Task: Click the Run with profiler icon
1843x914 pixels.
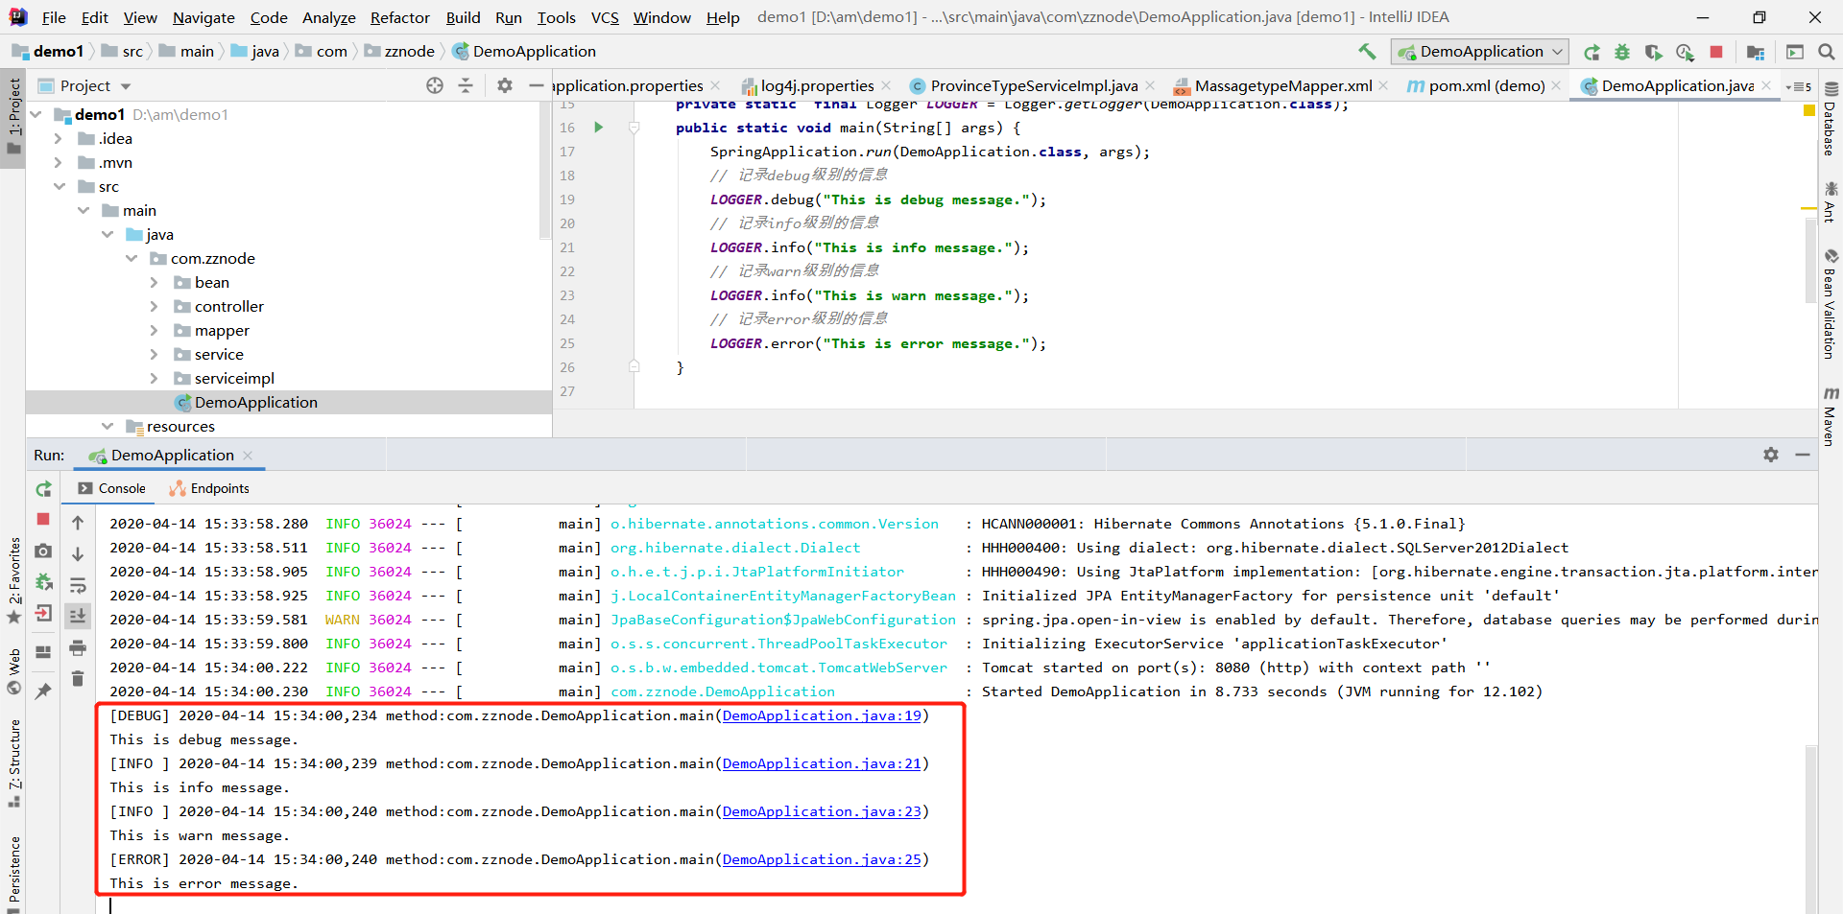Action: pyautogui.click(x=1685, y=52)
